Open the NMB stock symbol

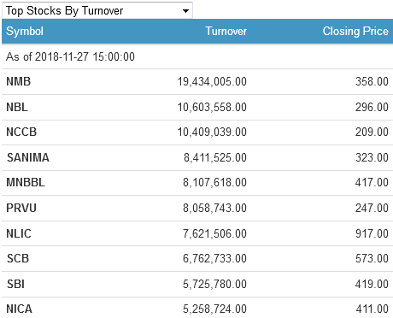pyautogui.click(x=19, y=81)
